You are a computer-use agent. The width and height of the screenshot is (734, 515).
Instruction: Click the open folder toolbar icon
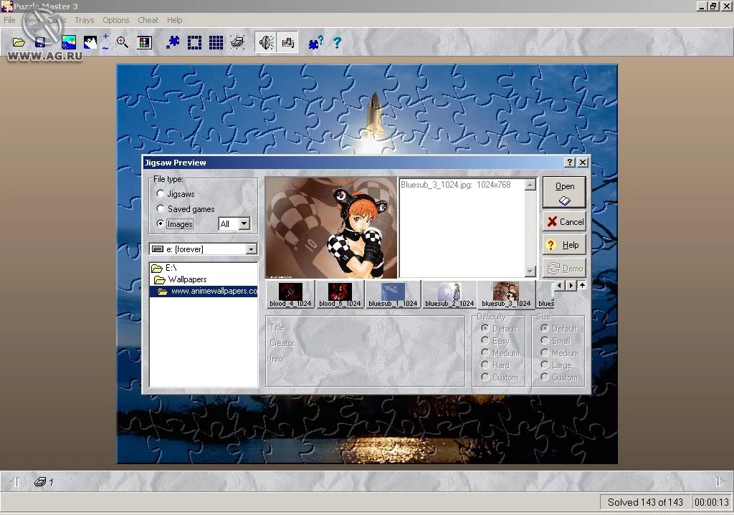pos(19,42)
